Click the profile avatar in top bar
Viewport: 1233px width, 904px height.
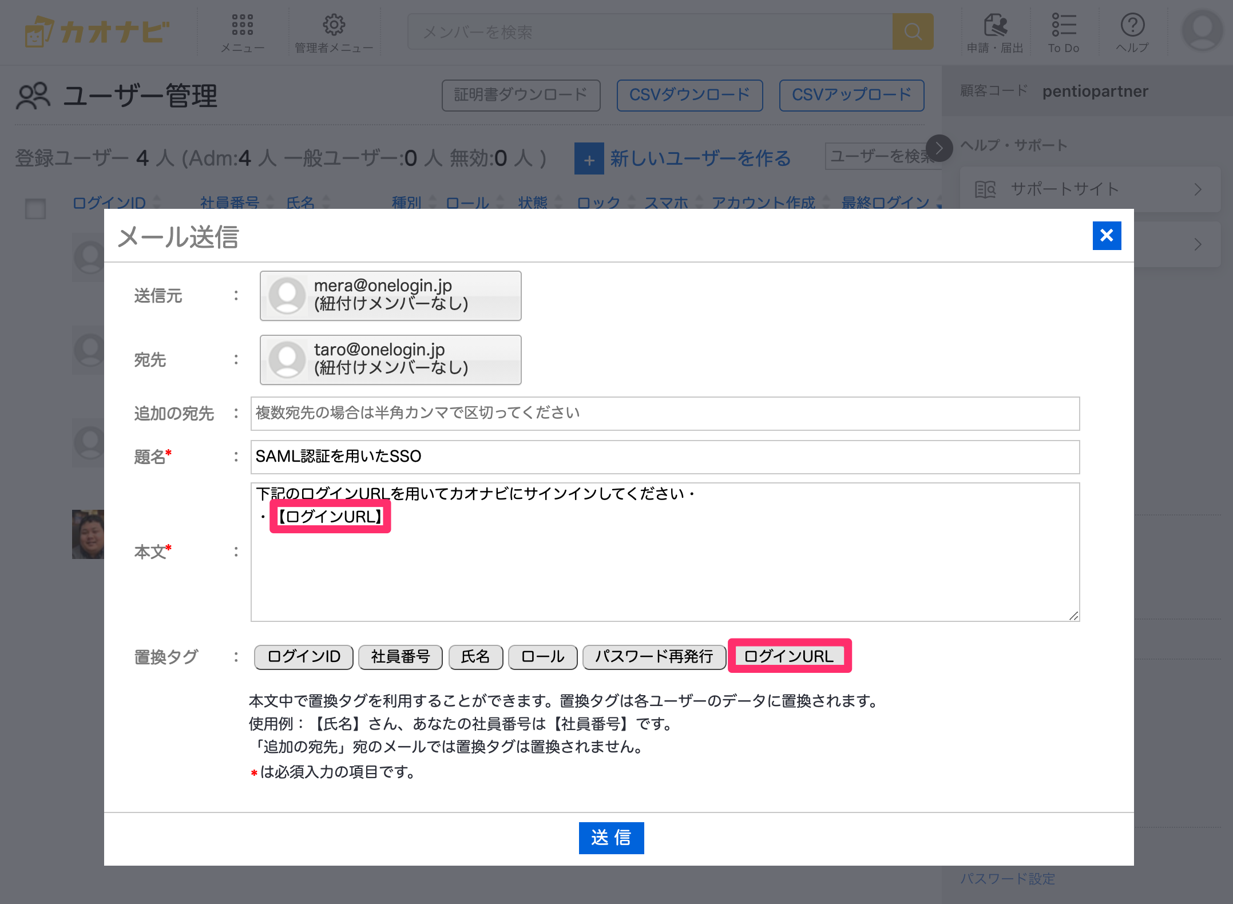click(x=1203, y=30)
